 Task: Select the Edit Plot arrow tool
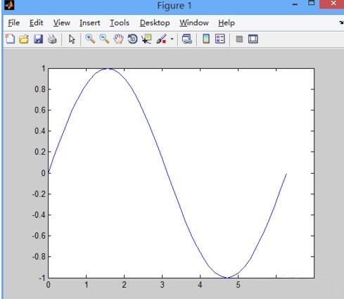[x=72, y=39]
